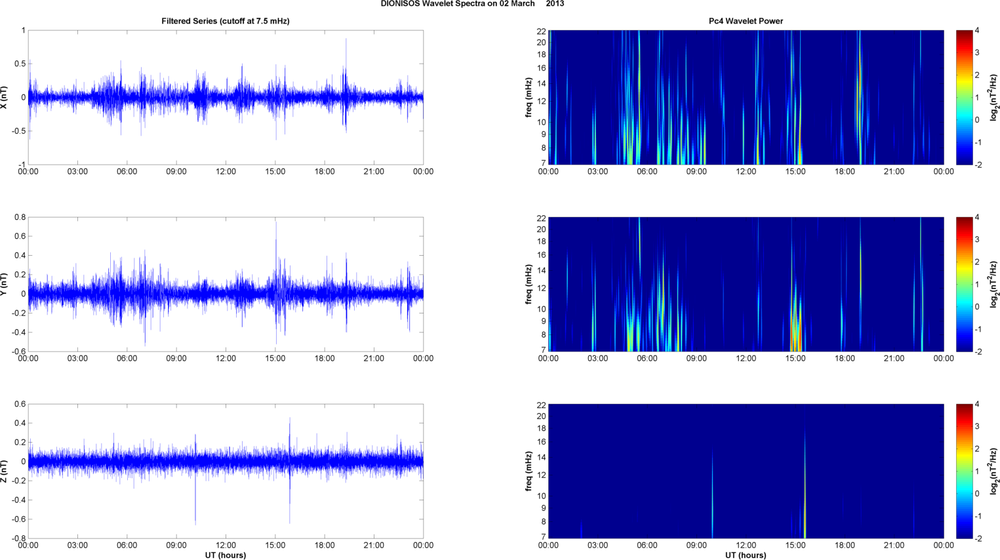Click the '0' tick on the Z spectrum colorbar
This screenshot has width=1000, height=560.
pos(978,494)
